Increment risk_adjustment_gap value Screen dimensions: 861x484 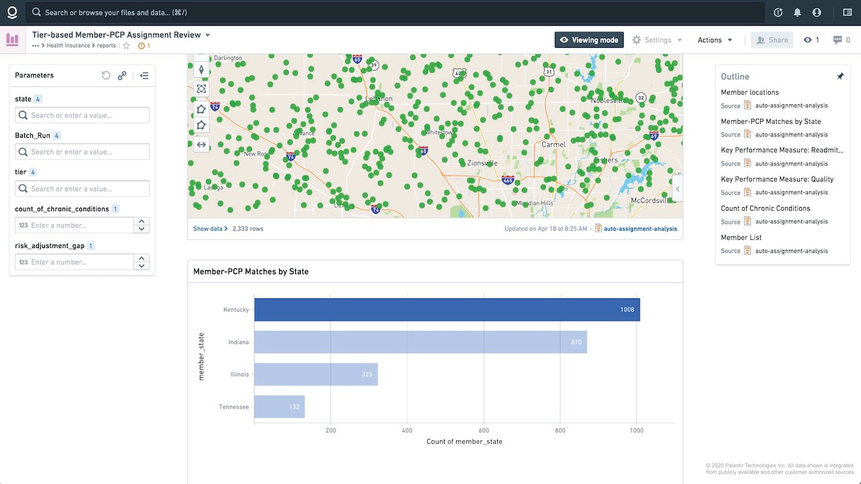(141, 258)
